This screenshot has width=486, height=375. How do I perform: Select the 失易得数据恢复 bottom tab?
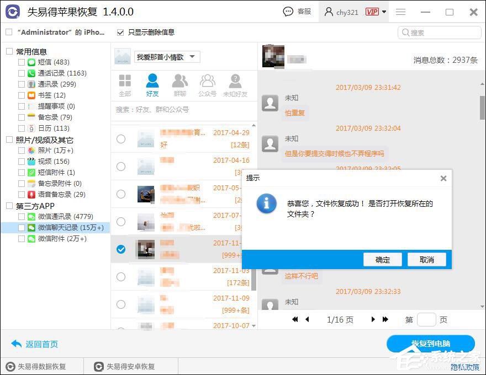(41, 366)
